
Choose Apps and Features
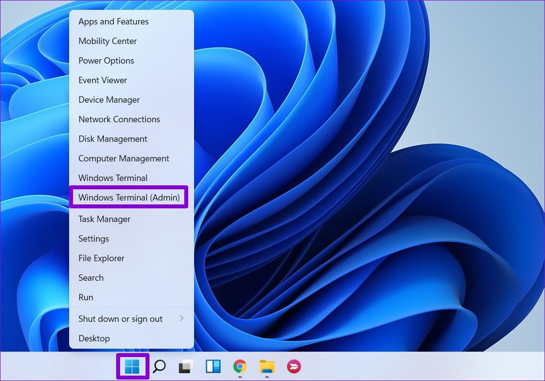tap(113, 21)
